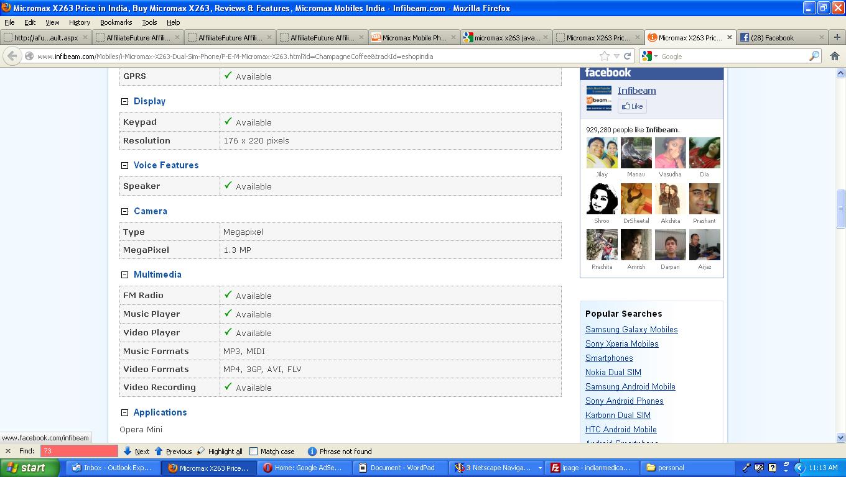
Task: Collapse the Multimedia section
Action: pos(124,275)
